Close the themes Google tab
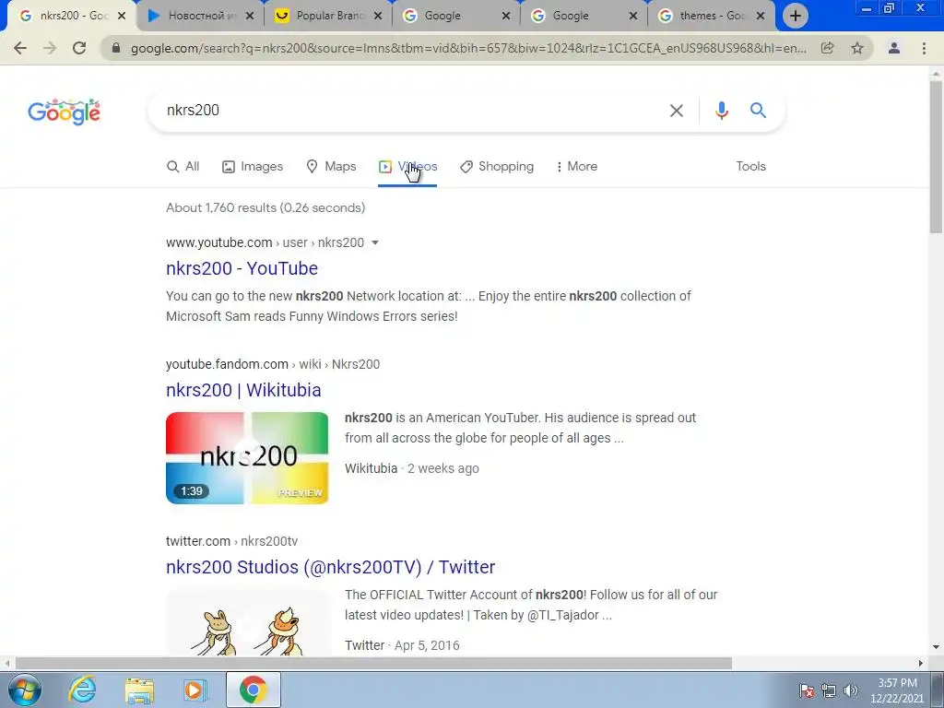944x708 pixels. [761, 16]
